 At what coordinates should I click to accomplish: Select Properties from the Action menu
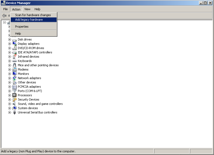[34, 27]
